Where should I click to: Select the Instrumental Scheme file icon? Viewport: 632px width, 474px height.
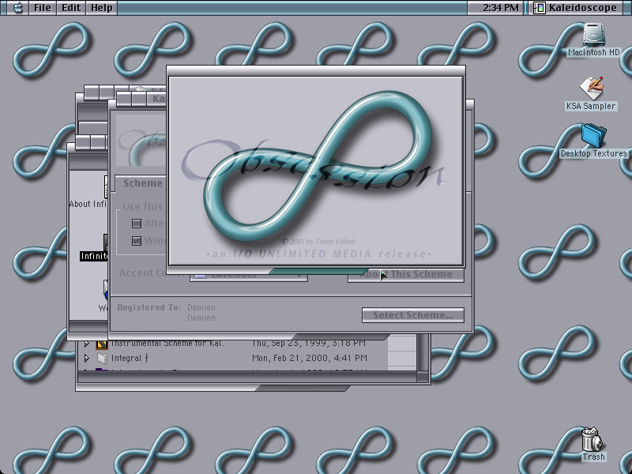102,344
